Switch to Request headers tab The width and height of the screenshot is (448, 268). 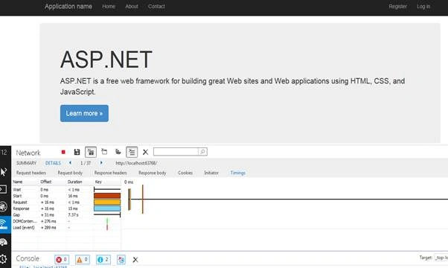point(31,173)
